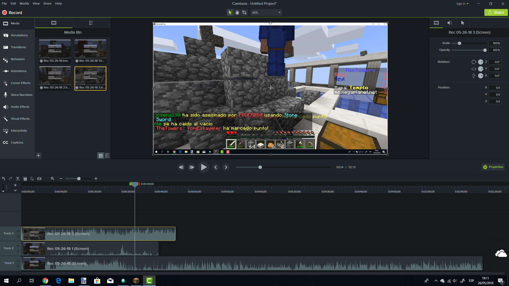Open the Visual Effects panel

[17, 119]
